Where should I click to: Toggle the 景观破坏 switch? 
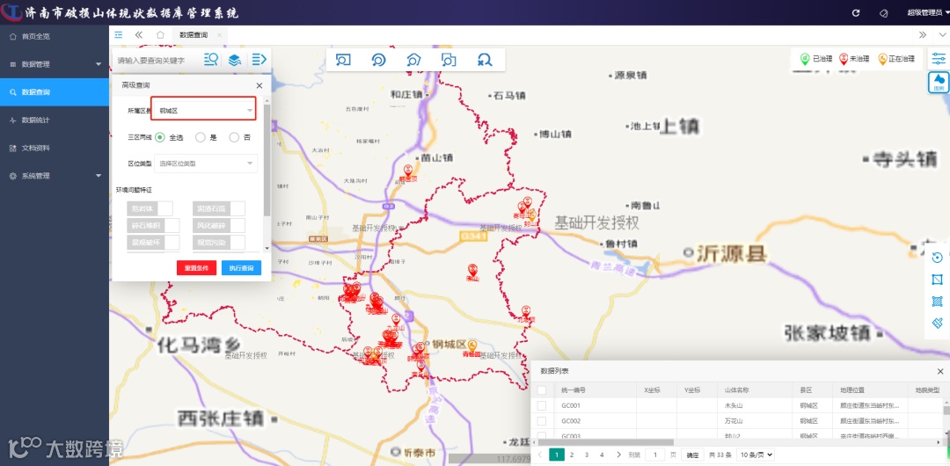pyautogui.click(x=153, y=243)
